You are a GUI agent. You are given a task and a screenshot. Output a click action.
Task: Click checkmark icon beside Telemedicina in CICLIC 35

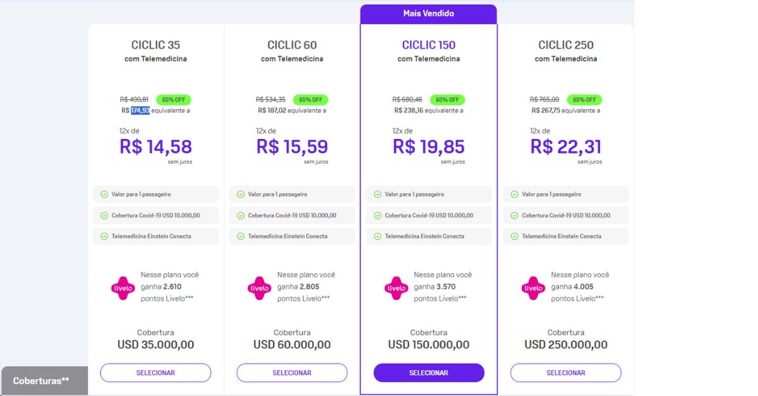[104, 236]
